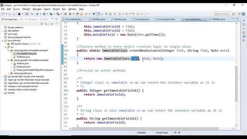Click the New file toolbar icon
Screen dimensions: 247x139
3,14
